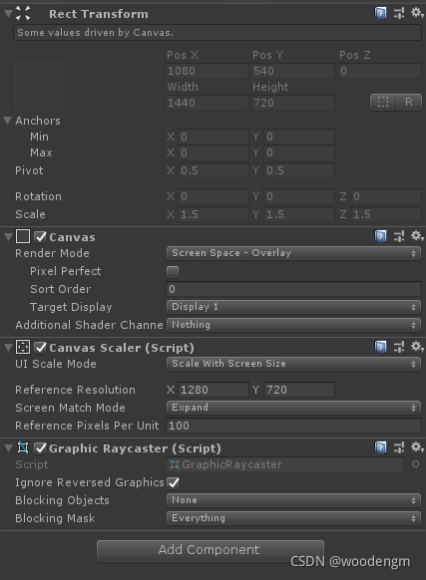426x580 pixels.
Task: Open Canvas component help reference icon
Action: (380, 236)
